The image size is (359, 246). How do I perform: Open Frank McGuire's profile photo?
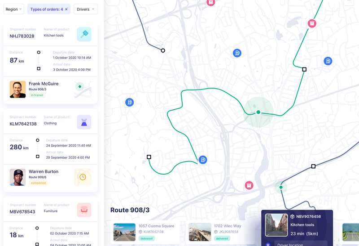18,89
